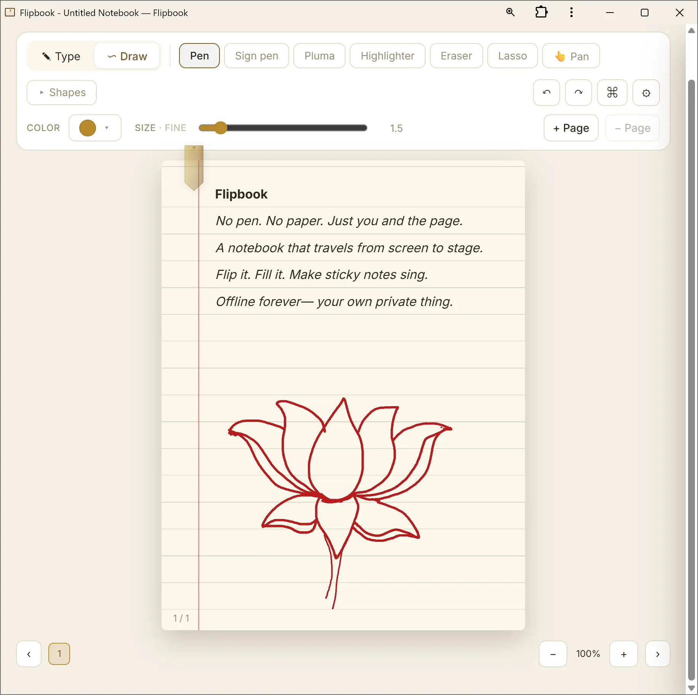Screen dimensions: 698x695
Task: Click the 1 / 1 page counter
Action: [181, 618]
